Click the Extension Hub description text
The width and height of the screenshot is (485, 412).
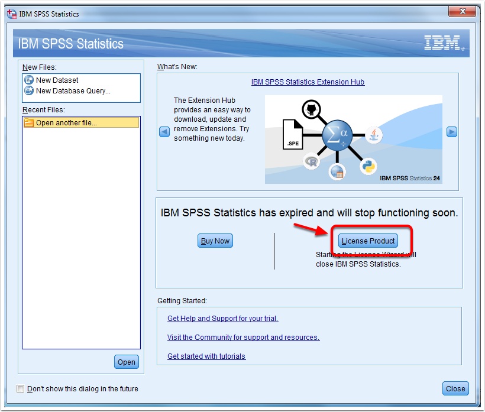pyautogui.click(x=212, y=119)
